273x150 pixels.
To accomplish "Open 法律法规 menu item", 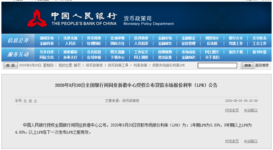I will coord(70,38).
